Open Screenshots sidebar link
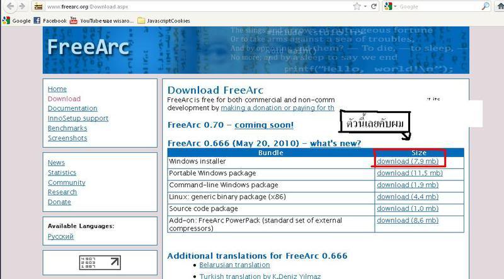The height and width of the screenshot is (279, 504). click(x=67, y=138)
